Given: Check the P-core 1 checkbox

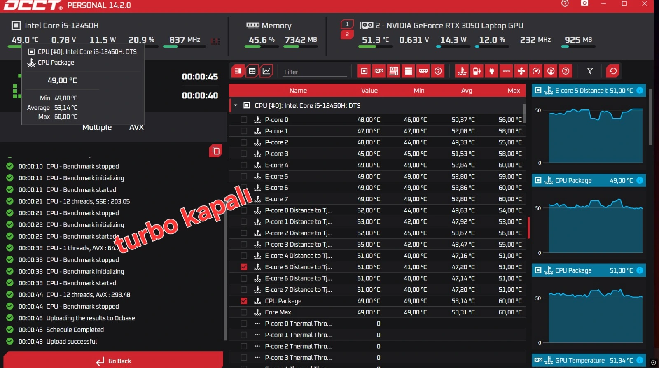Looking at the screenshot, I should pyautogui.click(x=244, y=131).
